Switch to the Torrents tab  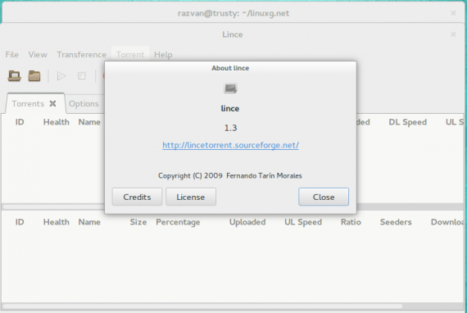28,103
